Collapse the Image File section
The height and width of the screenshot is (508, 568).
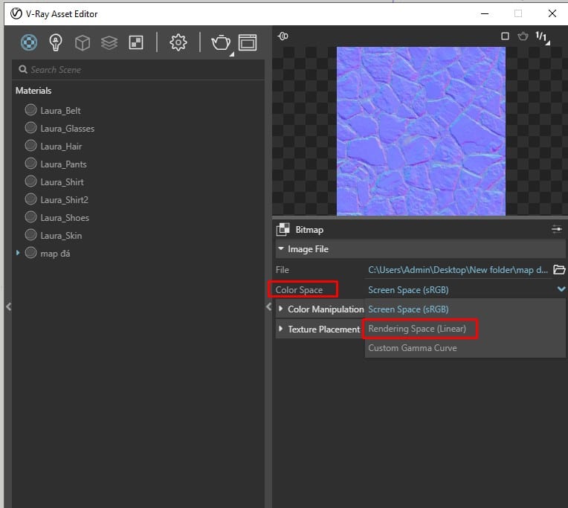coord(282,249)
